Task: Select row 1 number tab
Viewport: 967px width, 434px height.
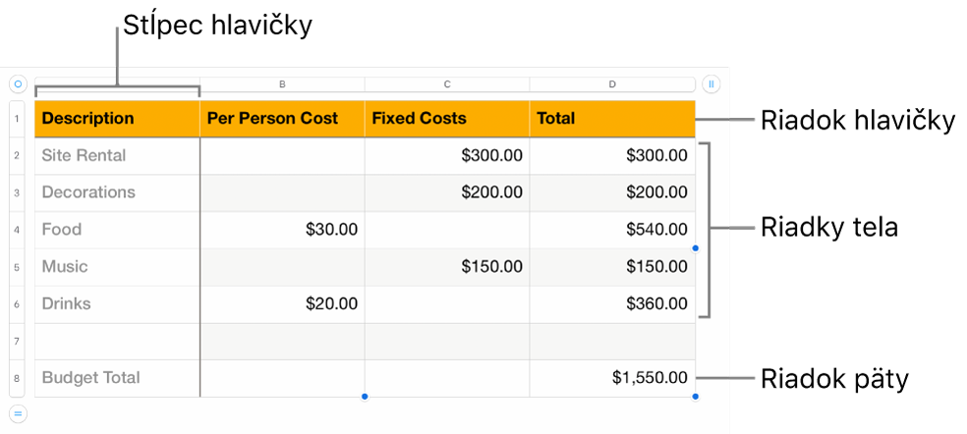Action: (18, 119)
